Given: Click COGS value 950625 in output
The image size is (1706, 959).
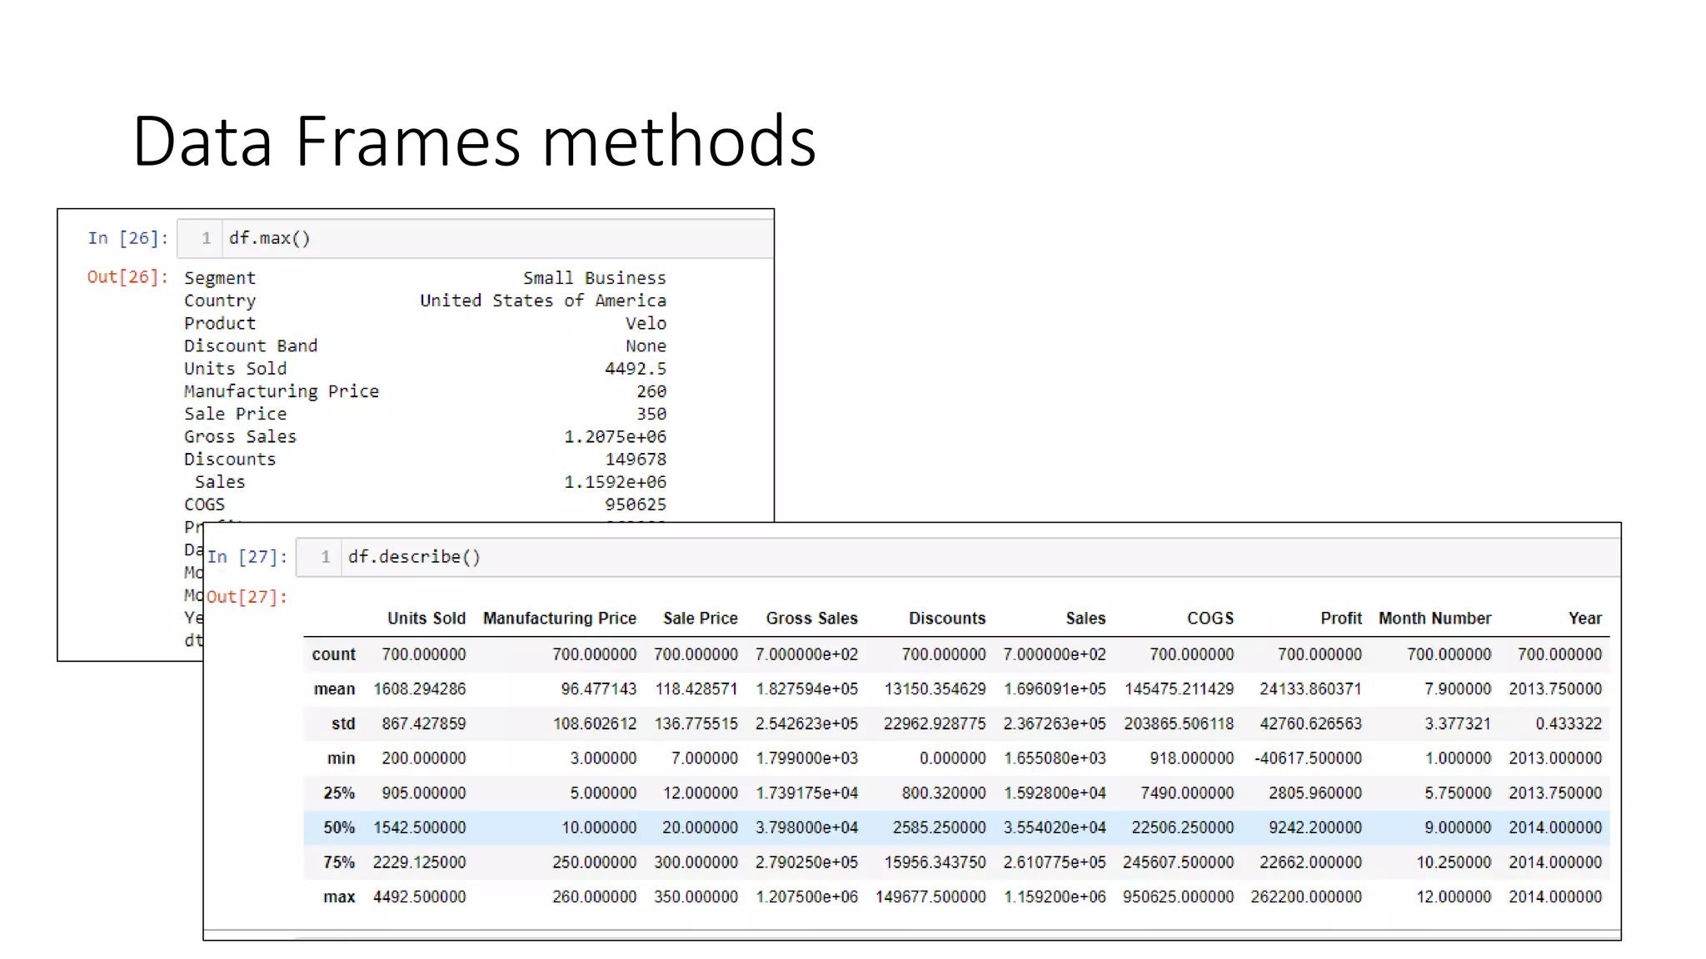Looking at the screenshot, I should coord(636,504).
